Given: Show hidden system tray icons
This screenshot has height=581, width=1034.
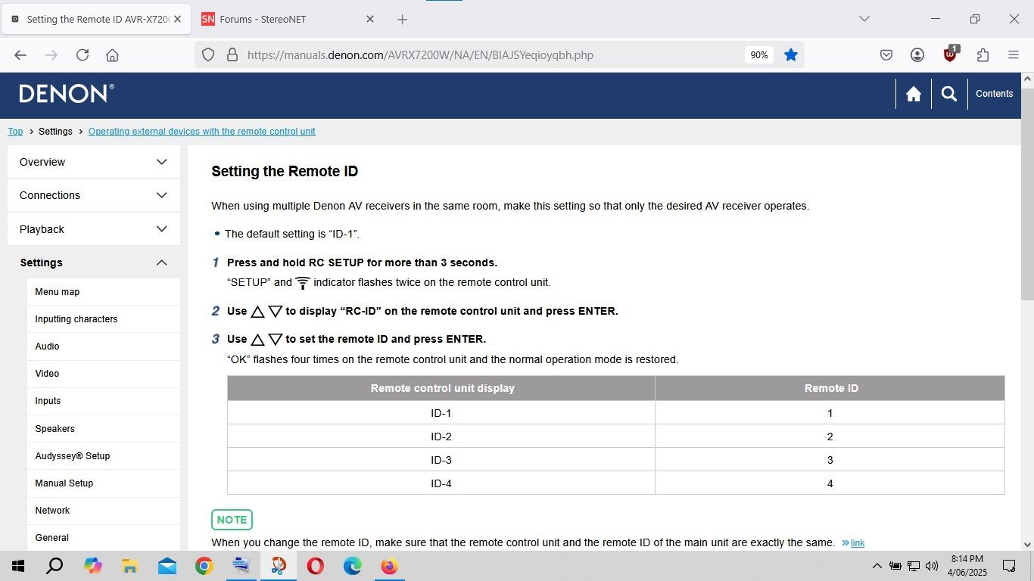Looking at the screenshot, I should 877,566.
